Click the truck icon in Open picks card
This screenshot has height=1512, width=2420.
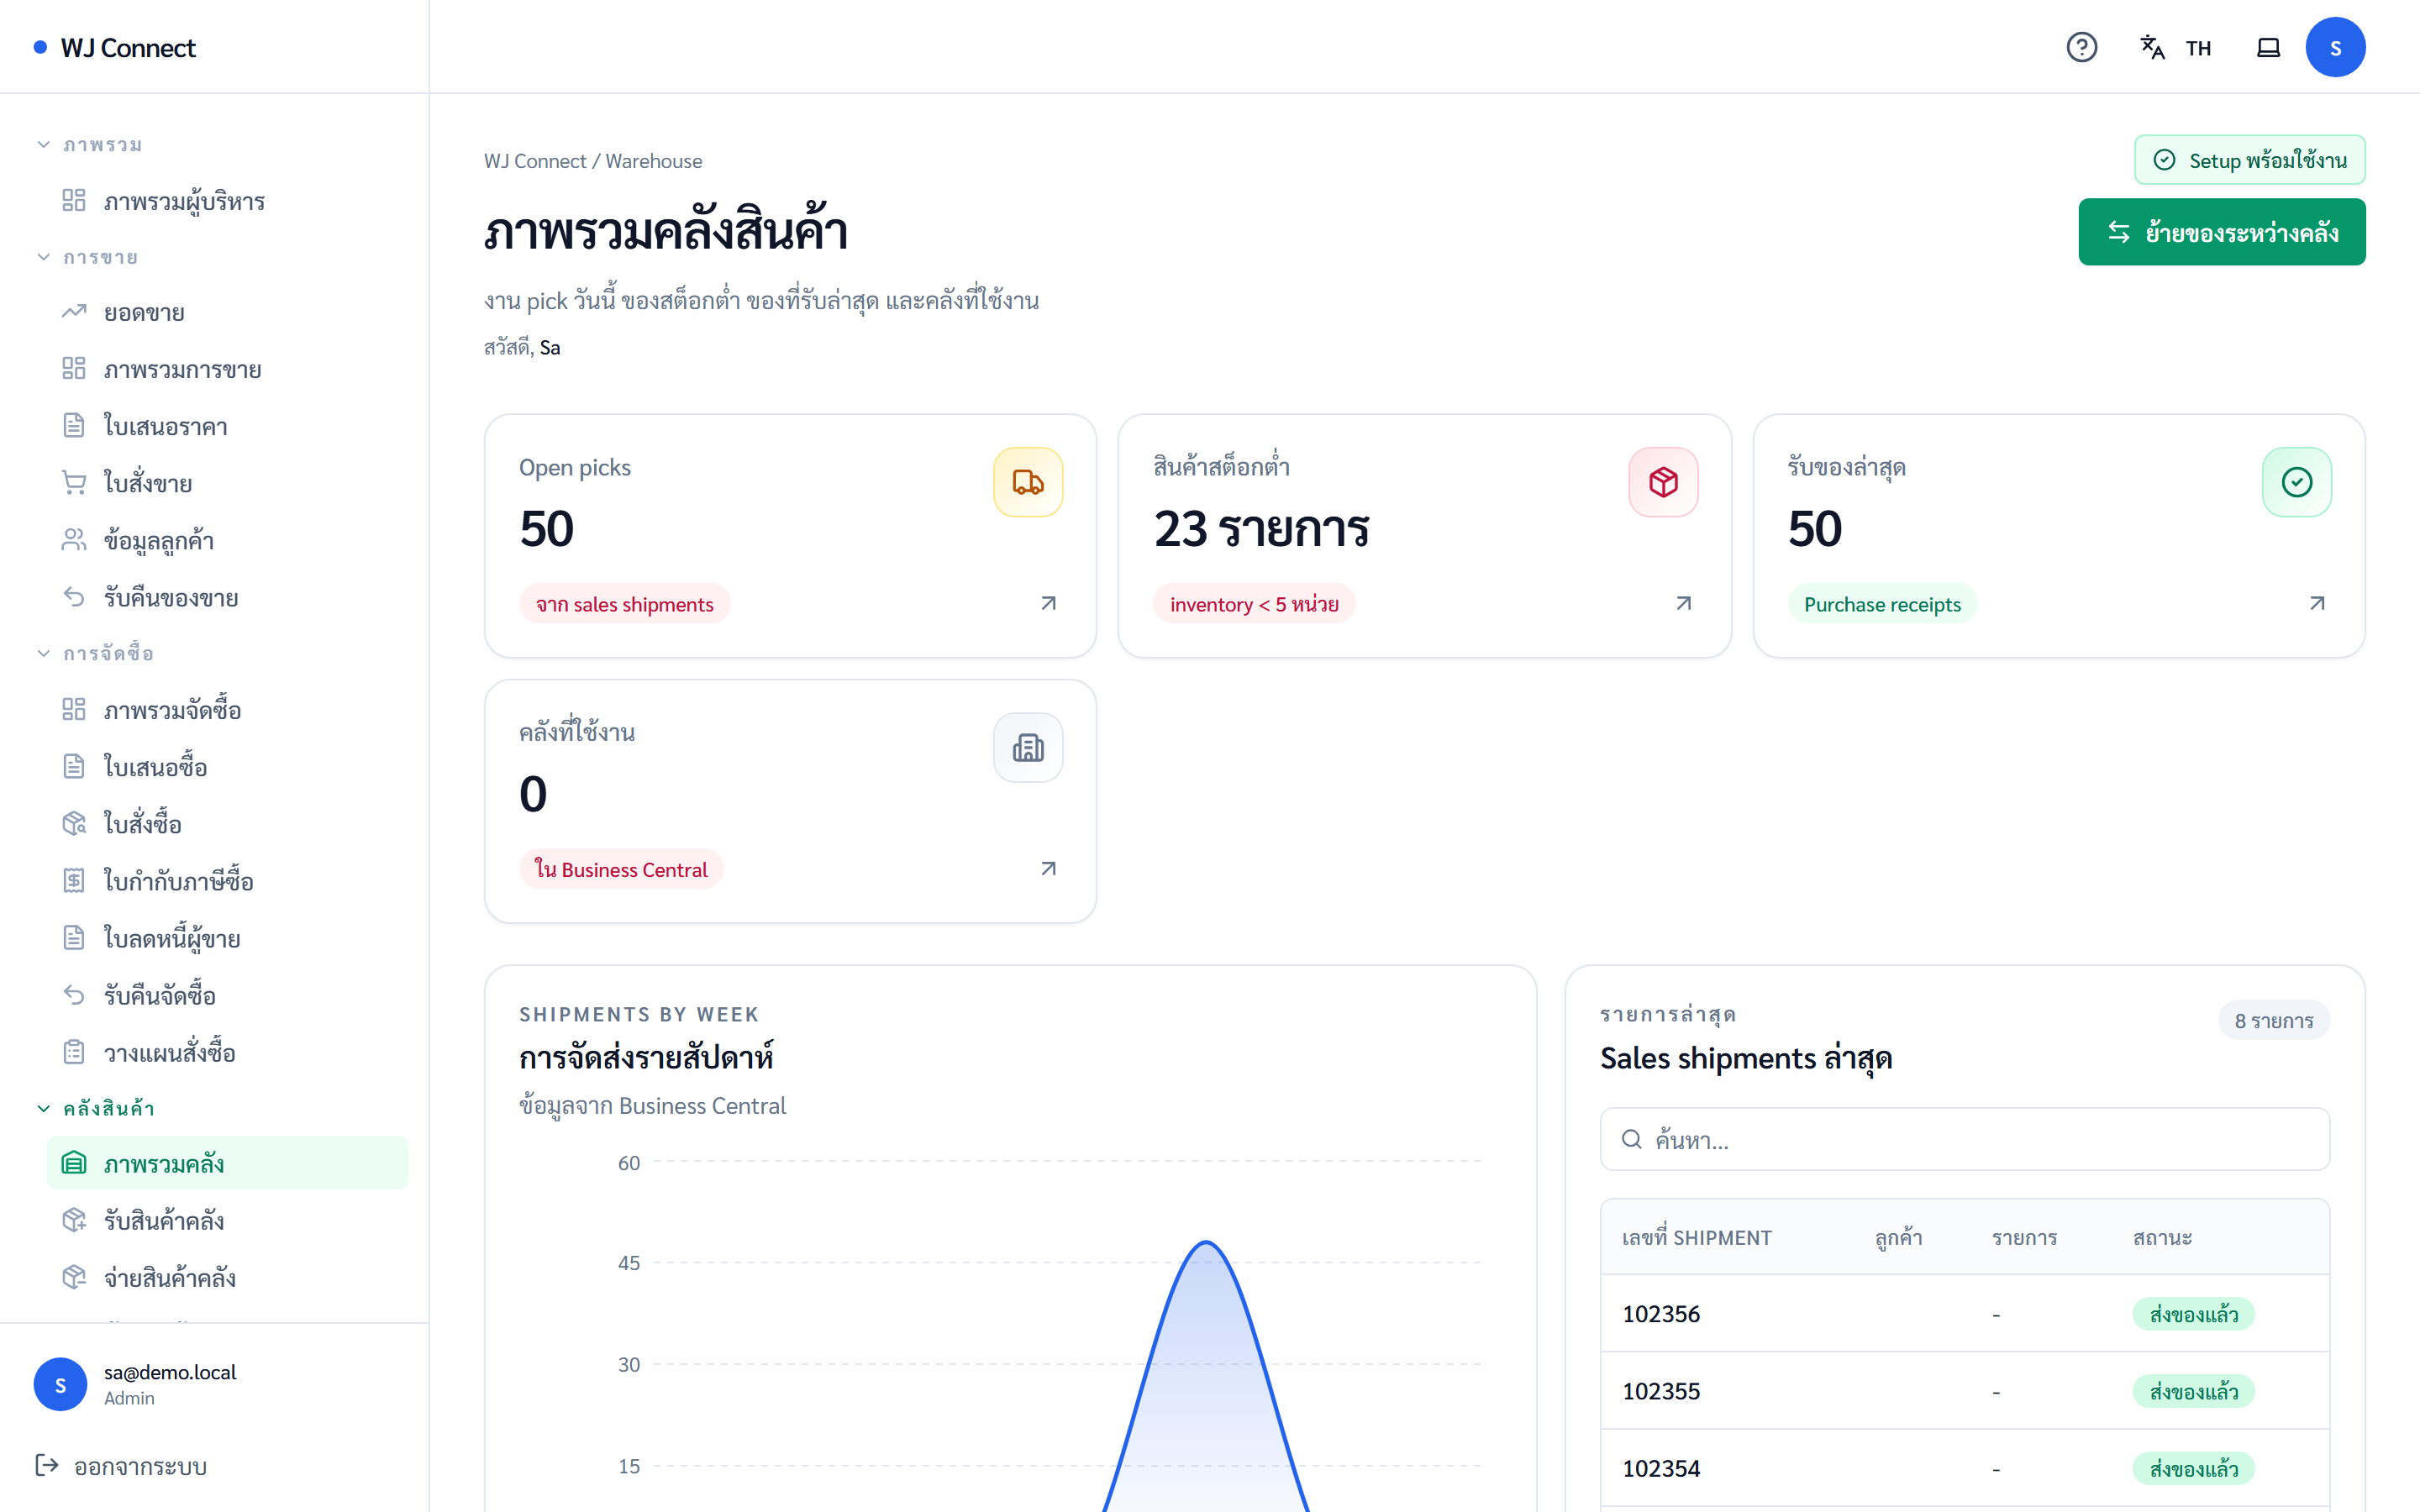point(1028,482)
